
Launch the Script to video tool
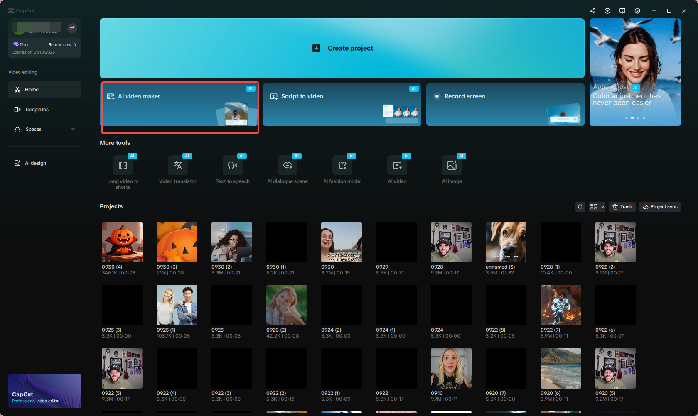(x=342, y=105)
